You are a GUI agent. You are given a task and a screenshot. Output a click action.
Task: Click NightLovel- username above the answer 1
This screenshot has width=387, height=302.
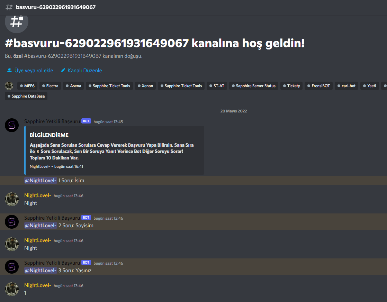pos(37,285)
